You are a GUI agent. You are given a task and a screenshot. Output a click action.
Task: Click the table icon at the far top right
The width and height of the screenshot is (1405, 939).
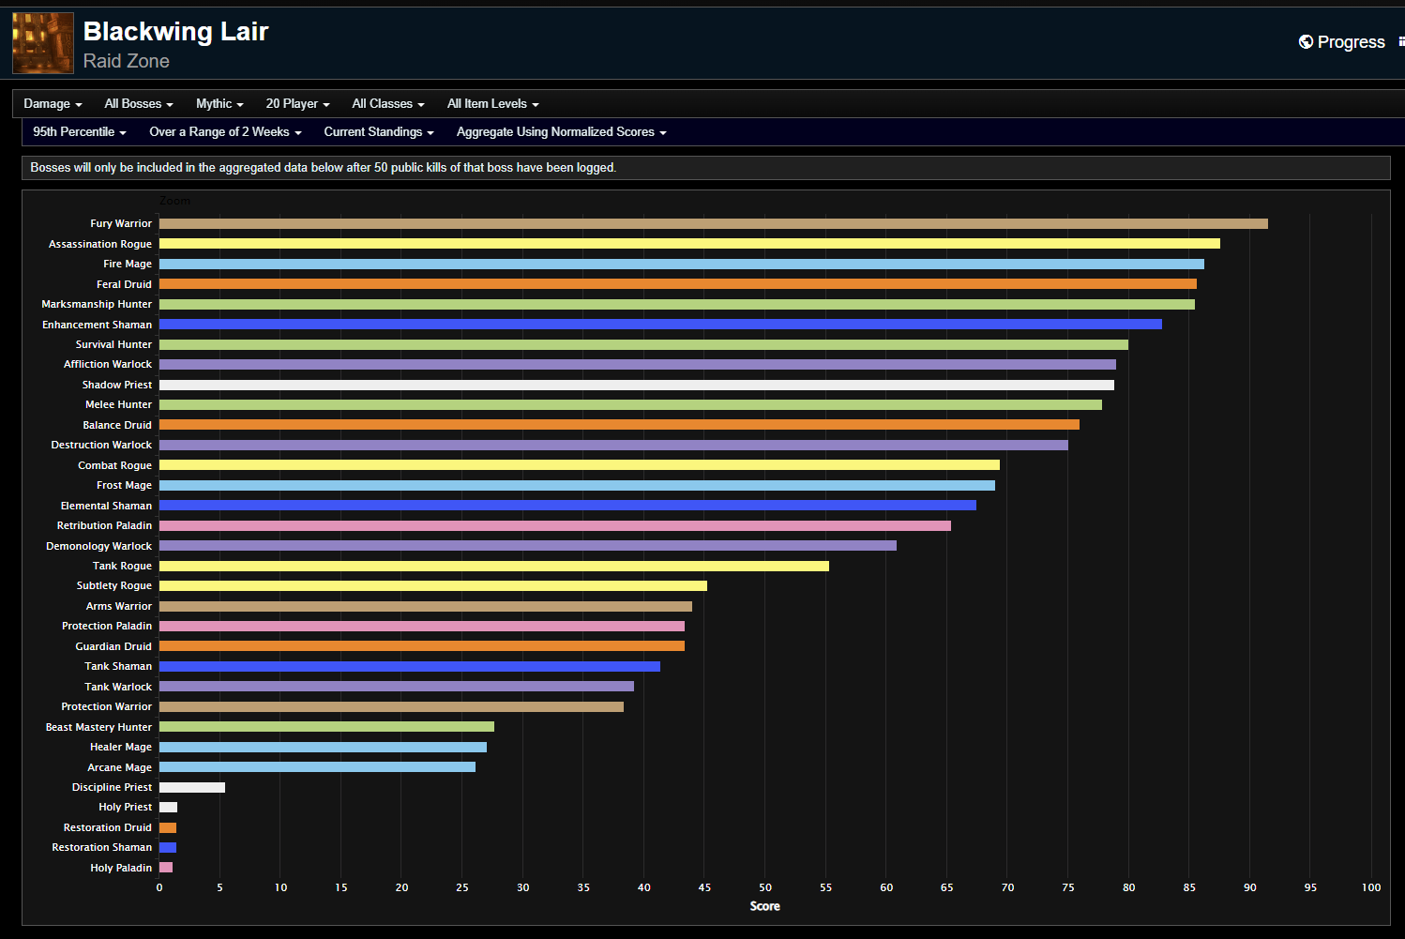point(1401,41)
